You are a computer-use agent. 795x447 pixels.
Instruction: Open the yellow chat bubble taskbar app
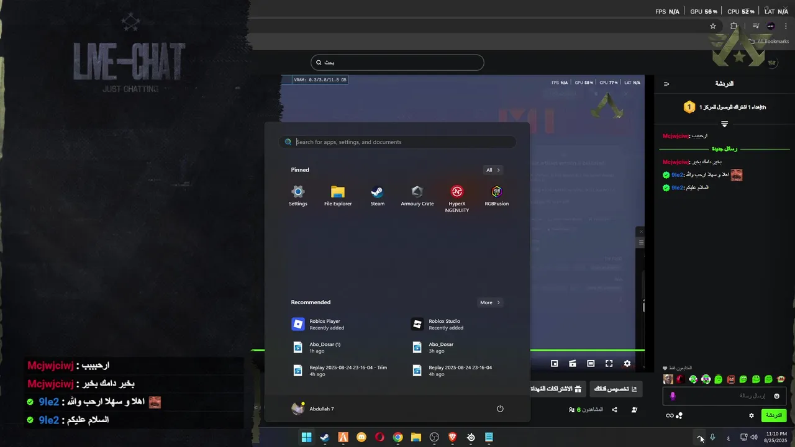click(361, 437)
